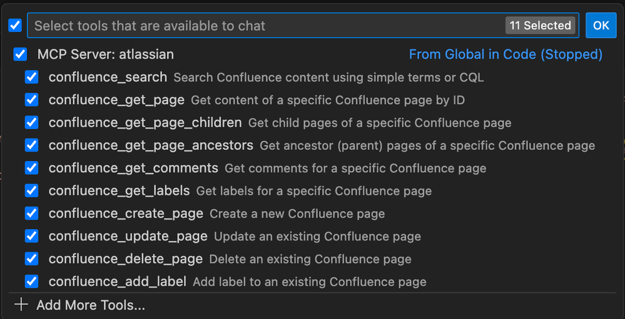Click the 11 Selected badge
Image resolution: width=625 pixels, height=319 pixels.
(541, 26)
